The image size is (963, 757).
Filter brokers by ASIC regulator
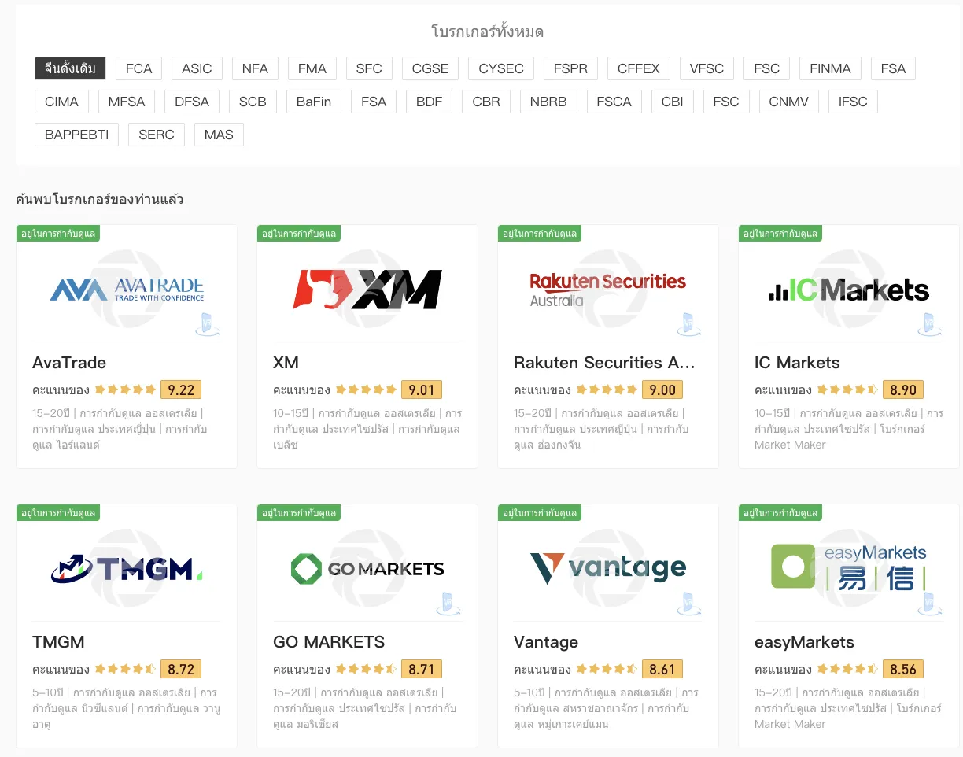[197, 68]
